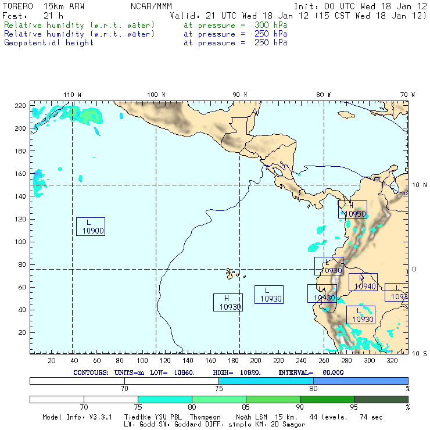This screenshot has width=430, height=430.
Task: Click the '70 W' longitude label
Action: [407, 95]
